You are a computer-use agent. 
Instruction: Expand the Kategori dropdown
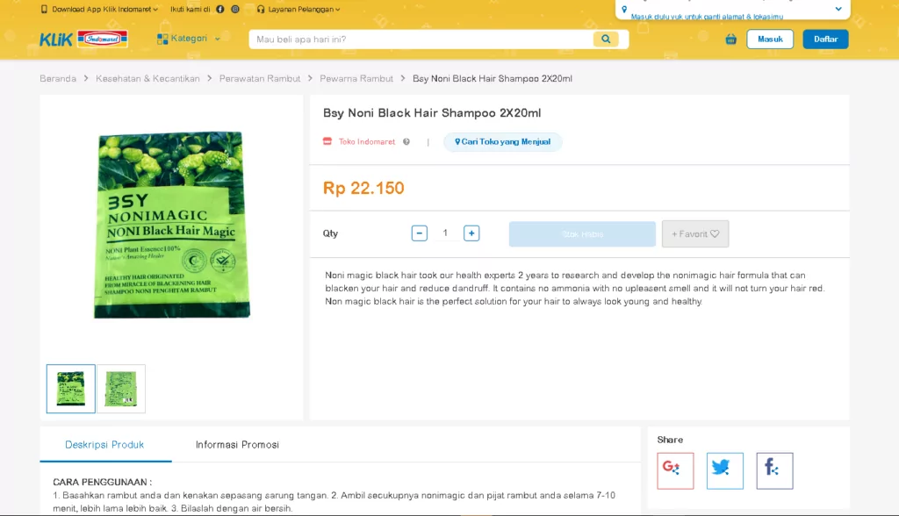[189, 39]
